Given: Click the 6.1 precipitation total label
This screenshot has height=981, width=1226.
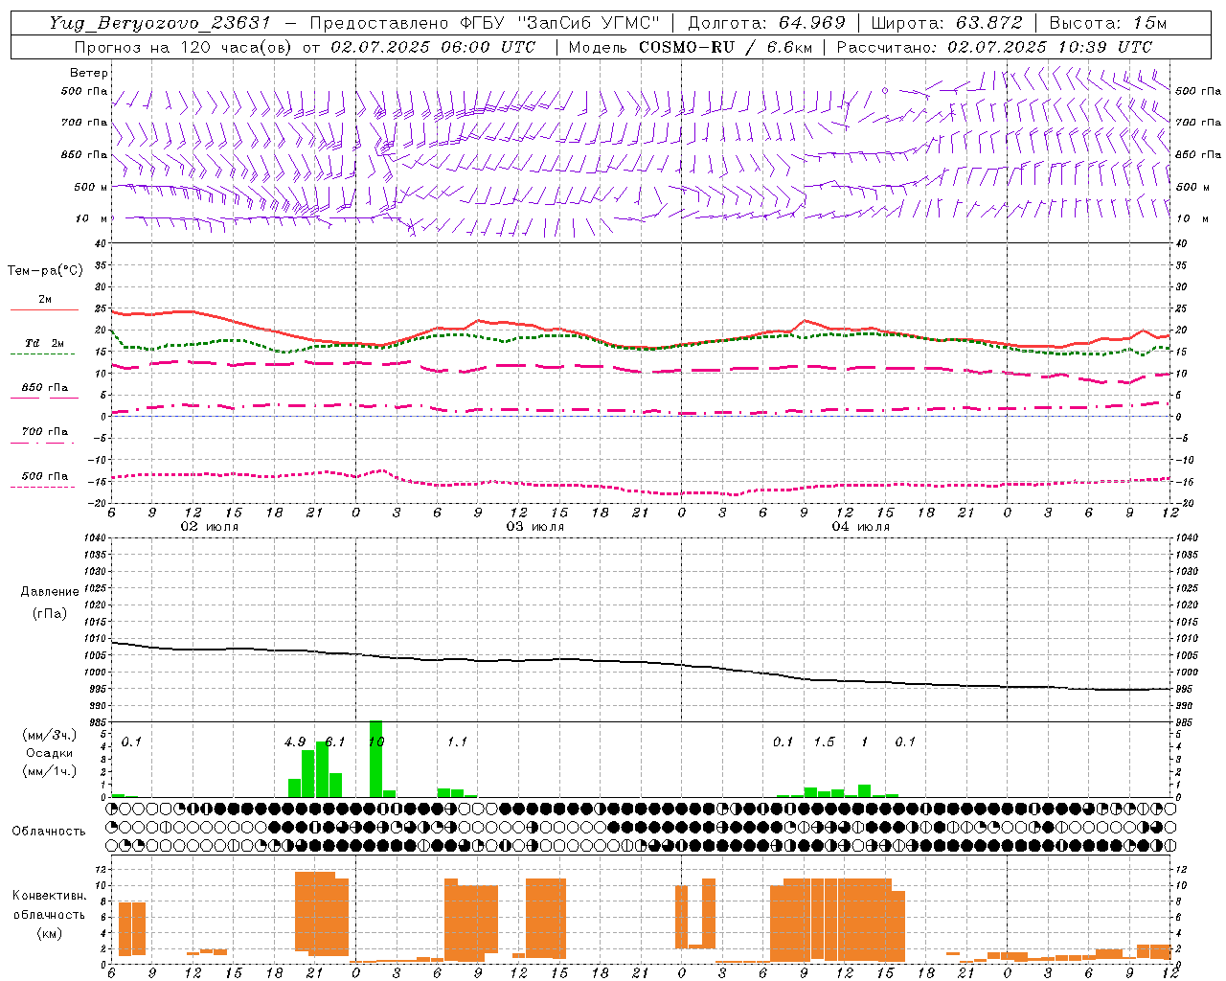Looking at the screenshot, I should point(335,741).
